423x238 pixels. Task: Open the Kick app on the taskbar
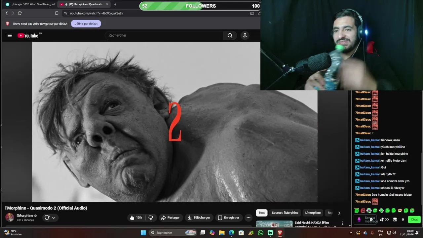click(x=270, y=233)
